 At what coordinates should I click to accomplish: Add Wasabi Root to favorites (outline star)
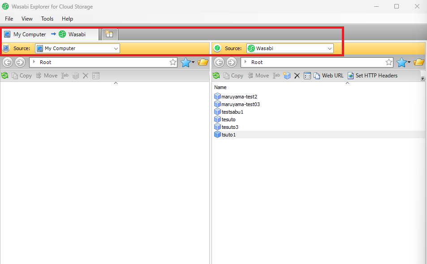tap(389, 62)
